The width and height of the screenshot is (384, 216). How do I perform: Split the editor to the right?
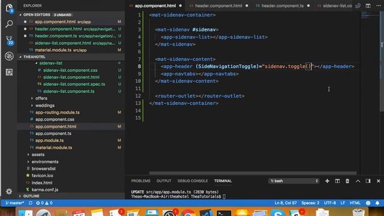[368, 5]
